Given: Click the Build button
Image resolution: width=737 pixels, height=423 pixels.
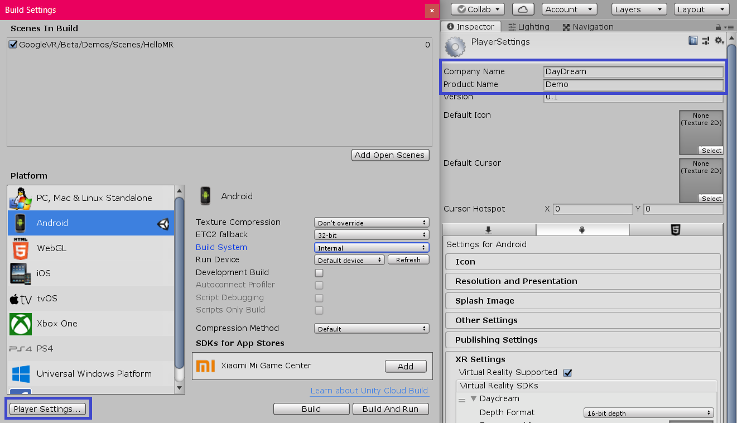Looking at the screenshot, I should pos(311,409).
